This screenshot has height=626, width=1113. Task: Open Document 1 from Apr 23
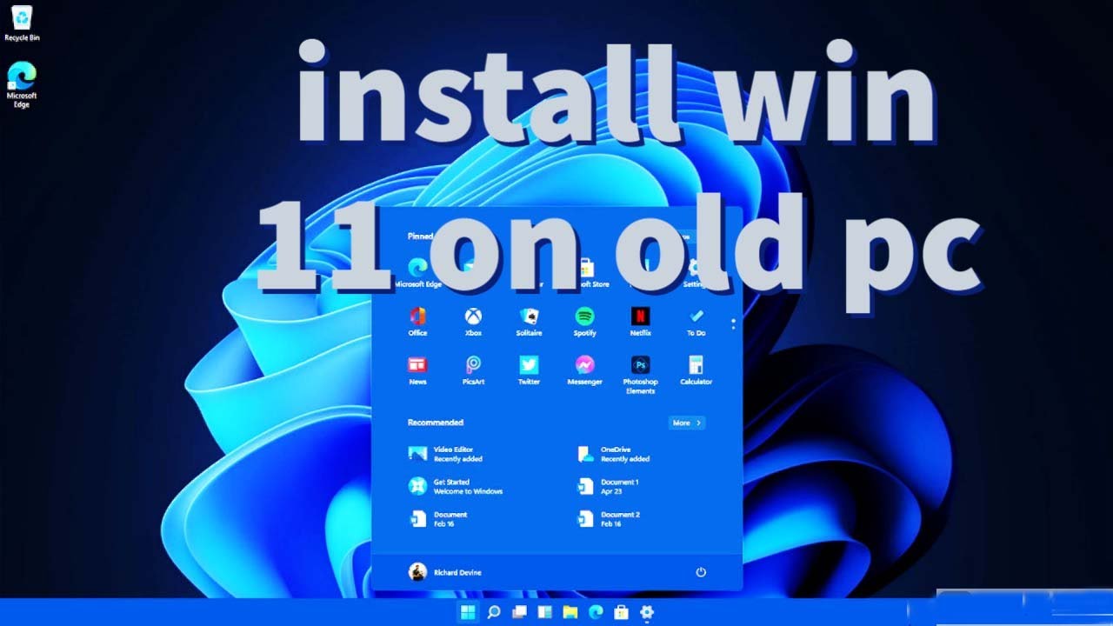[607, 486]
